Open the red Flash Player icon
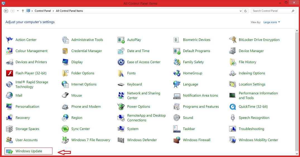Image resolution: width=300 pixels, height=157 pixels. (9, 73)
